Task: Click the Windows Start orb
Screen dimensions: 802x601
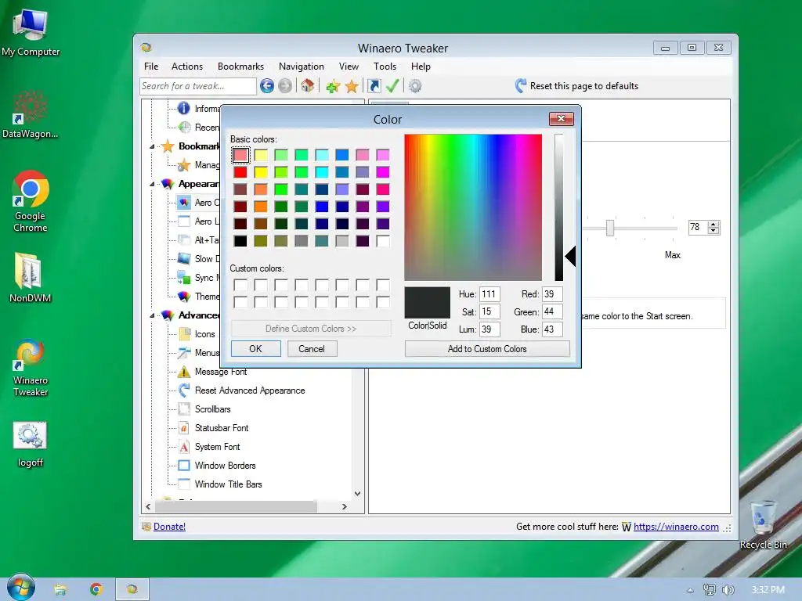Action: tap(21, 587)
